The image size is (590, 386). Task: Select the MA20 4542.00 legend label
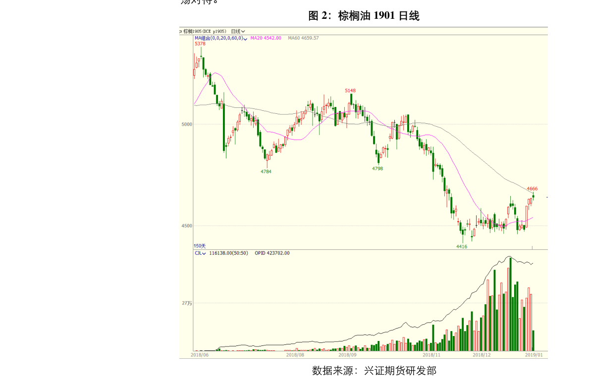tap(266, 38)
